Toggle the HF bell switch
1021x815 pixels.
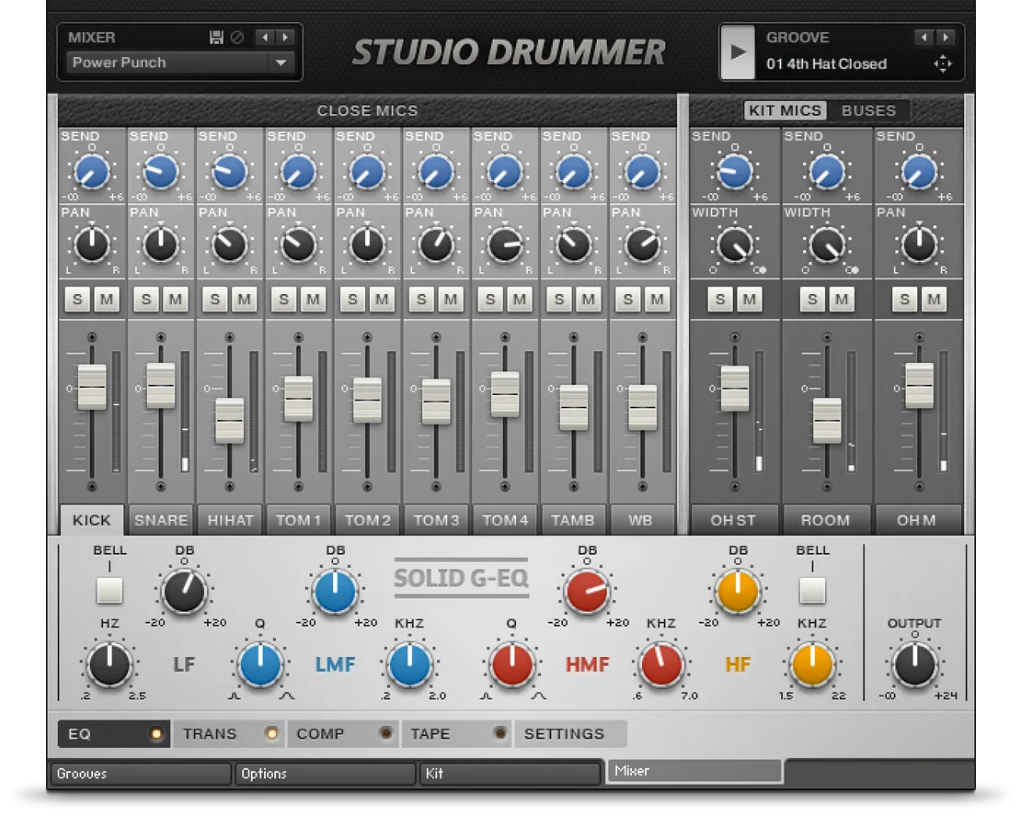point(812,591)
